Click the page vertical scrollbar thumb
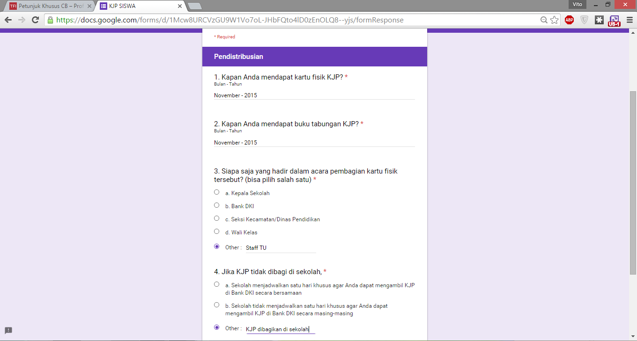Viewport: 637px width, 341px height. (633, 182)
